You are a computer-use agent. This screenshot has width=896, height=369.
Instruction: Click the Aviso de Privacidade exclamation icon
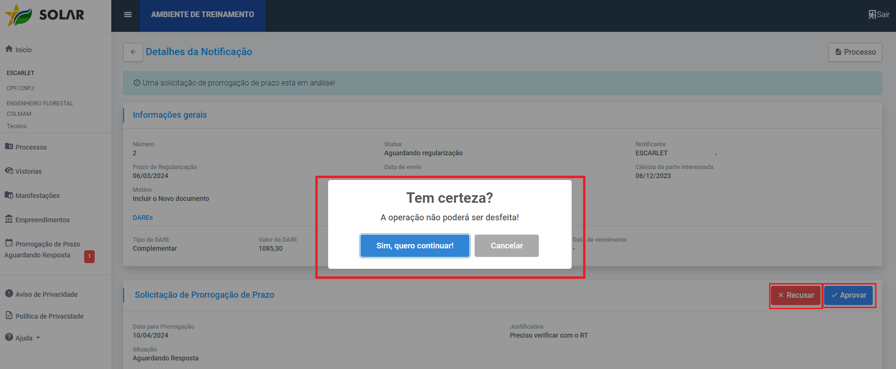pos(9,293)
